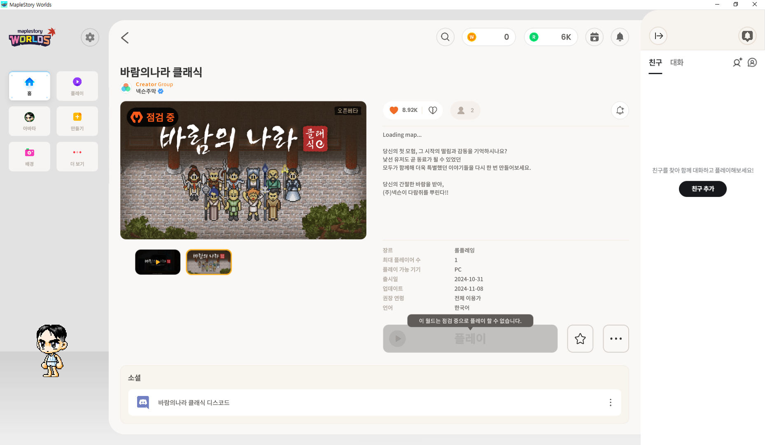Open the settings gear in sidebar
The width and height of the screenshot is (765, 445).
90,37
